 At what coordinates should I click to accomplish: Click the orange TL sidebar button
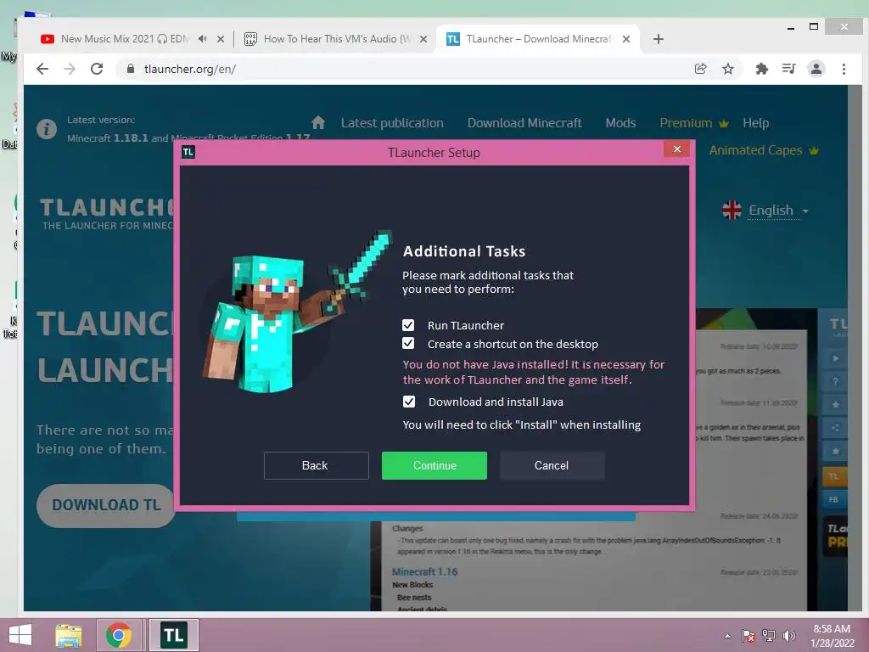coord(834,476)
